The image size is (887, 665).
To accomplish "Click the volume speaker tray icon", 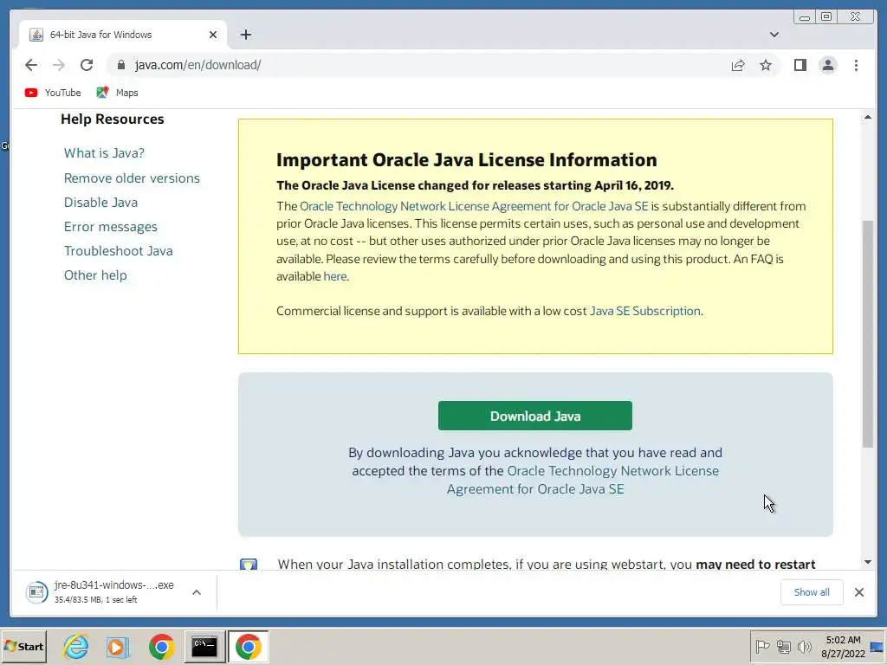I will 804,646.
